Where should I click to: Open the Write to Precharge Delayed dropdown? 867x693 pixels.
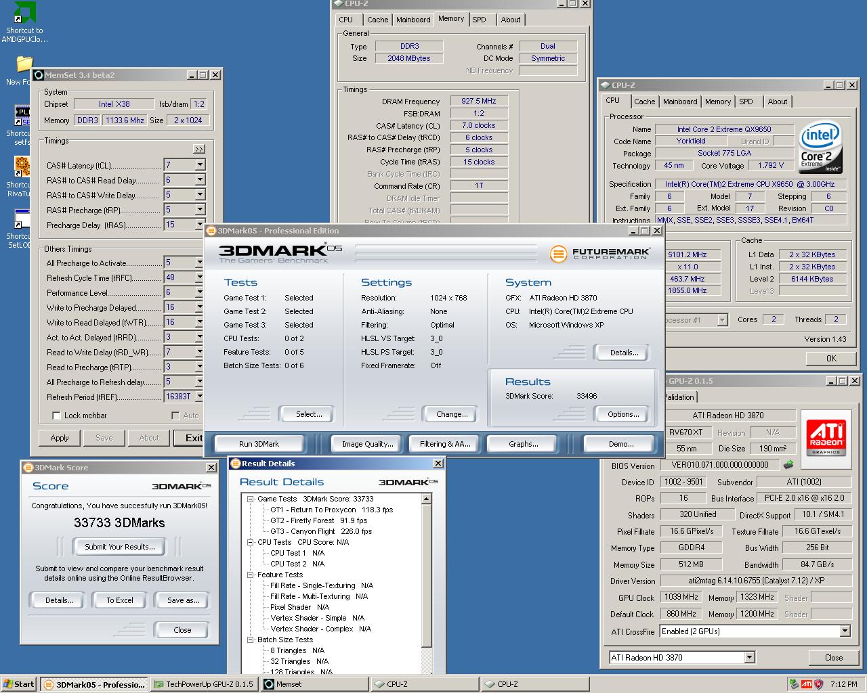[x=200, y=307]
